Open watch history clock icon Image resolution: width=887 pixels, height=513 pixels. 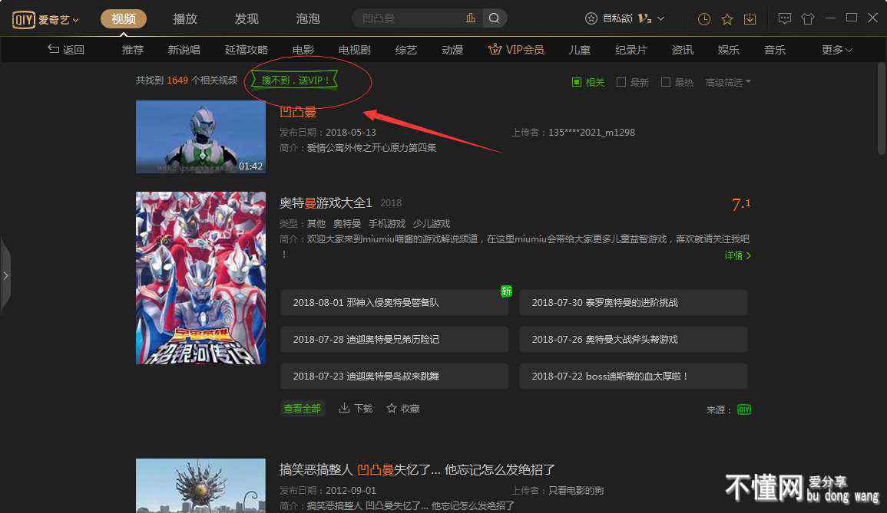(x=703, y=18)
